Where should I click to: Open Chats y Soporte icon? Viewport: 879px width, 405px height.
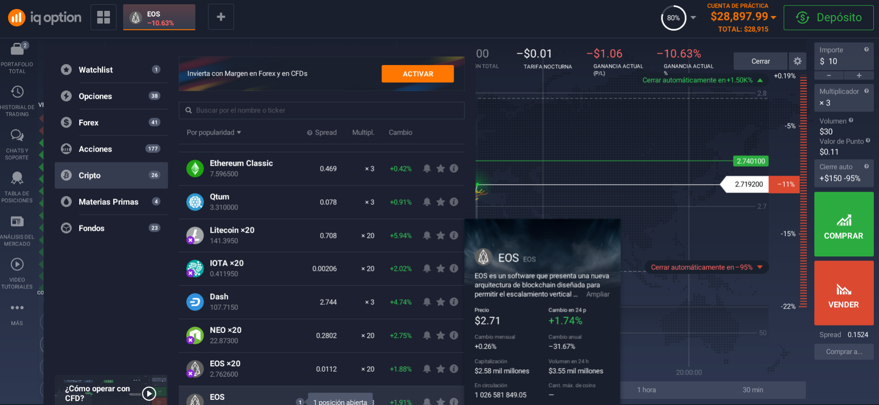[17, 136]
